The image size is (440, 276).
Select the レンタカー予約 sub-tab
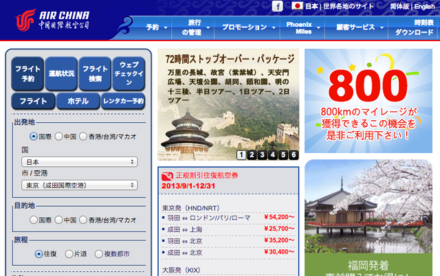coord(123,101)
